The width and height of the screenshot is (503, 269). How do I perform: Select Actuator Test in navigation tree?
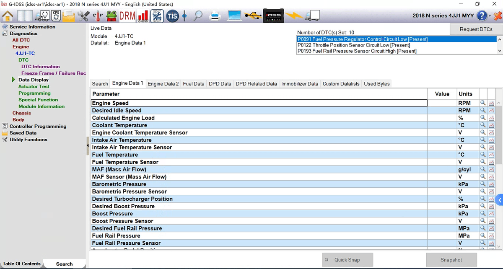click(x=34, y=86)
